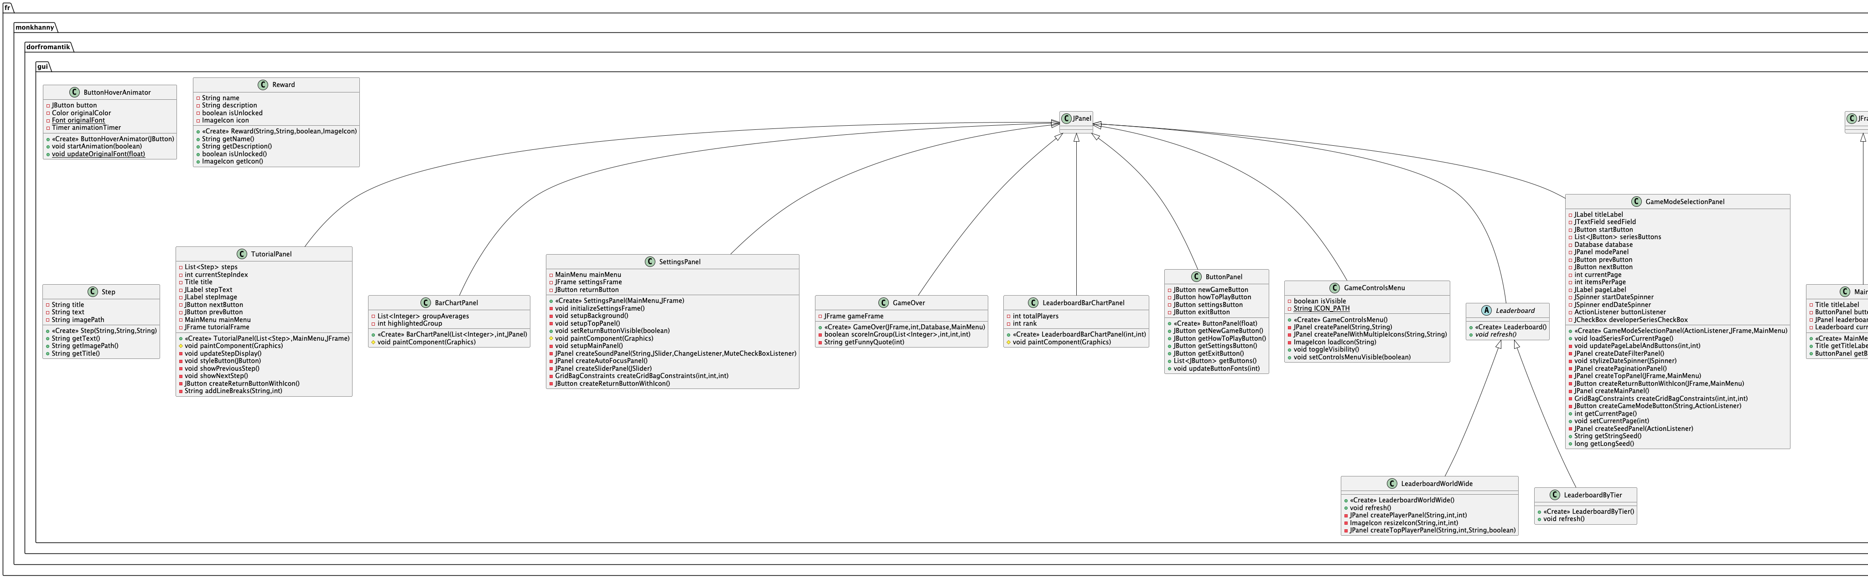Click the ButtonPanel class icon
The width and height of the screenshot is (1868, 578).
coord(1197,276)
